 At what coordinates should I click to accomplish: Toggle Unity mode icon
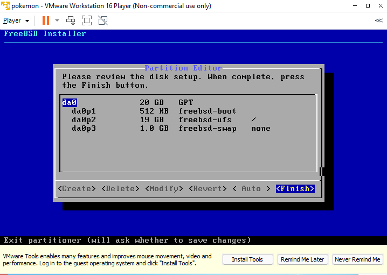(103, 20)
